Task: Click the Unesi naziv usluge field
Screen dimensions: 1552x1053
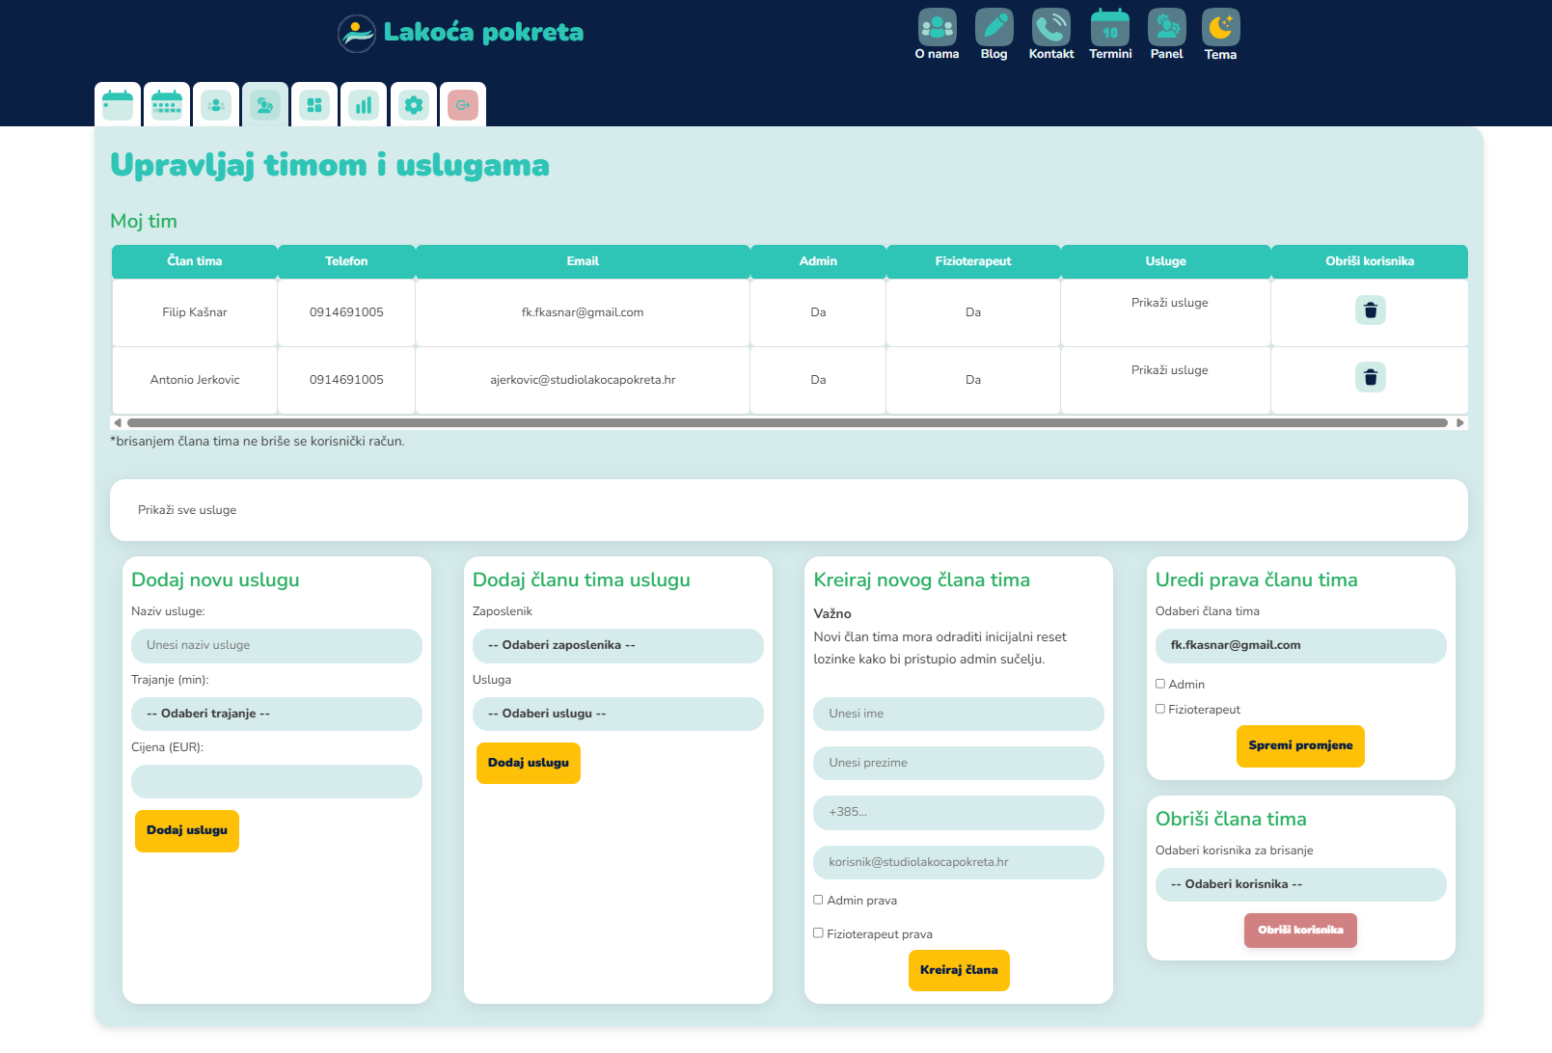Action: coord(277,645)
